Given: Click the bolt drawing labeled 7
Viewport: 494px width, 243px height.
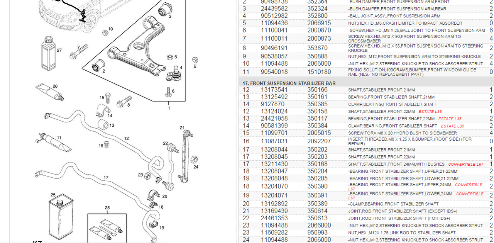Looking at the screenshot, I should [80, 52].
